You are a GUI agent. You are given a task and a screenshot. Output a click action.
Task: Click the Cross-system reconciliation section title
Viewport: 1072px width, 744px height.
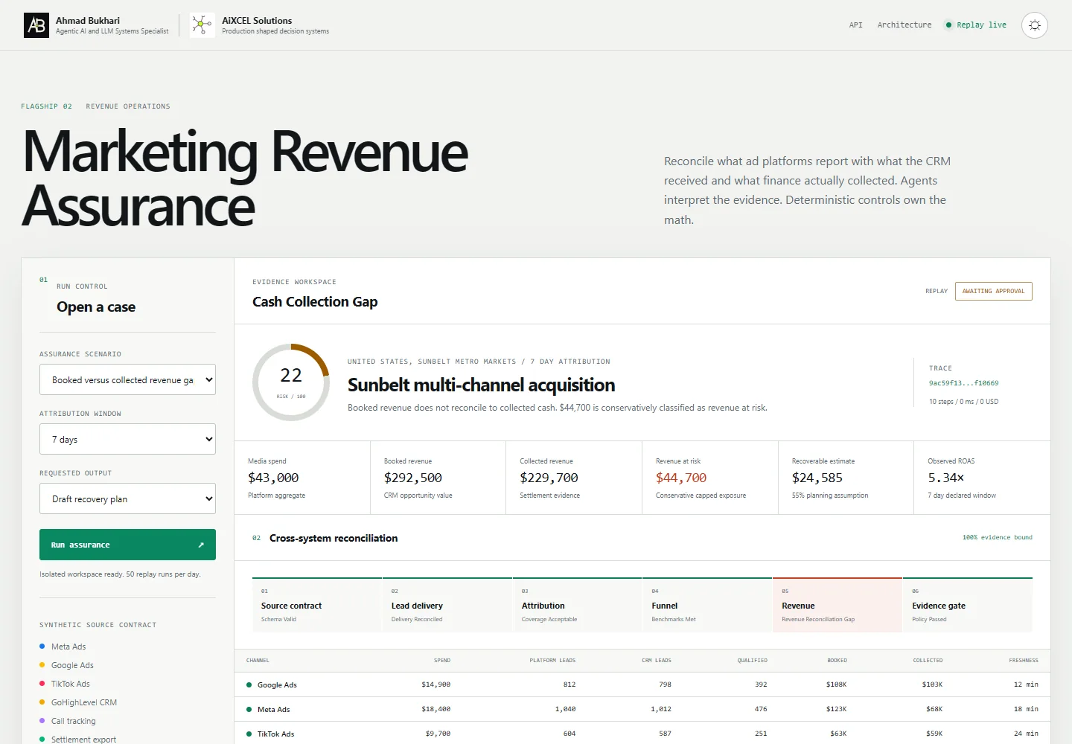(334, 538)
